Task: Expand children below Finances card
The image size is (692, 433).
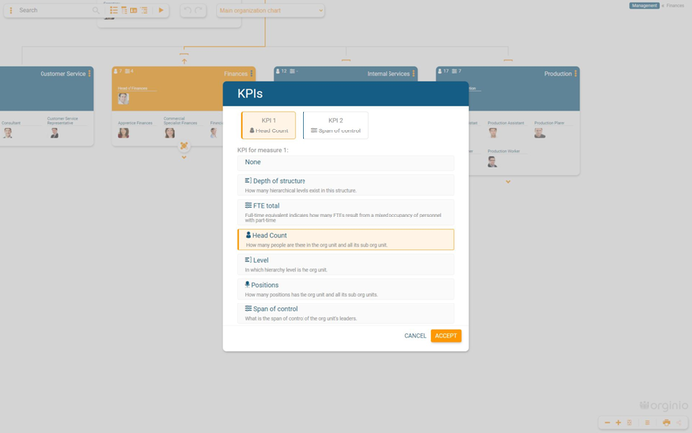Action: (184, 157)
